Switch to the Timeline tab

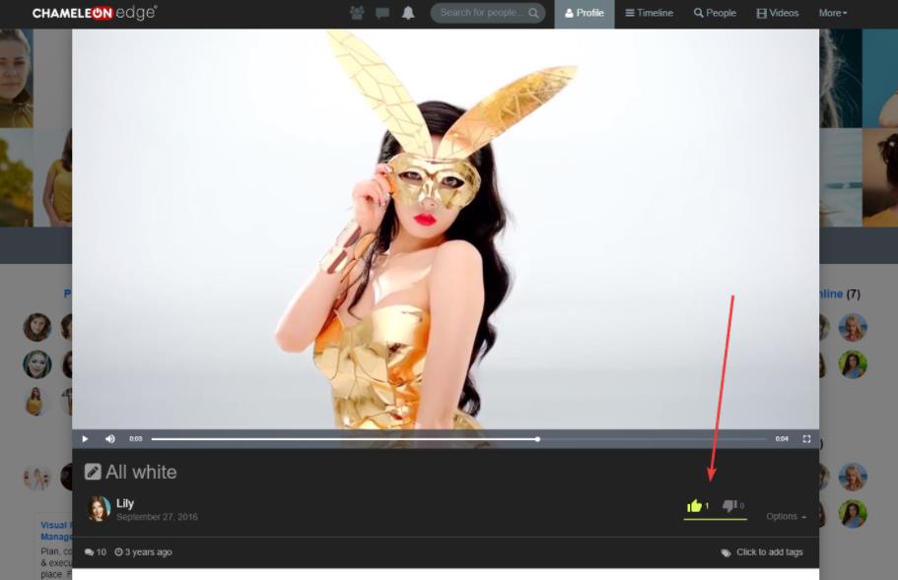650,13
